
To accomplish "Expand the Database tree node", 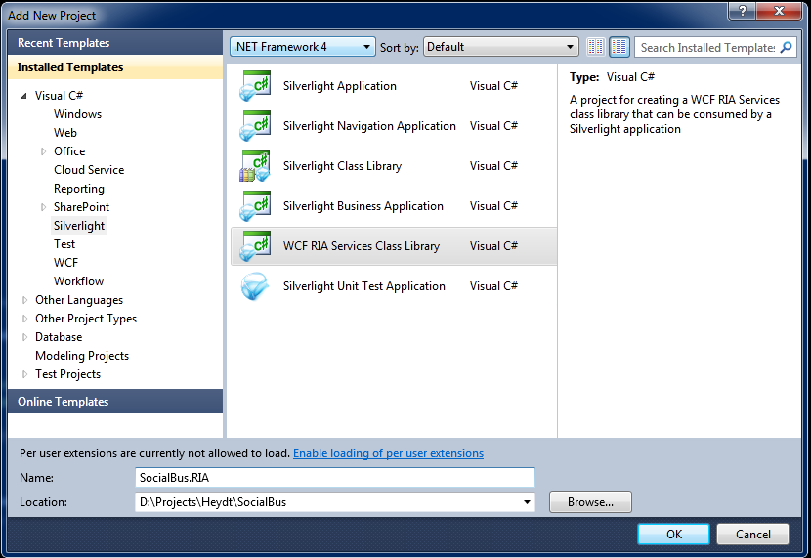I will (x=24, y=337).
